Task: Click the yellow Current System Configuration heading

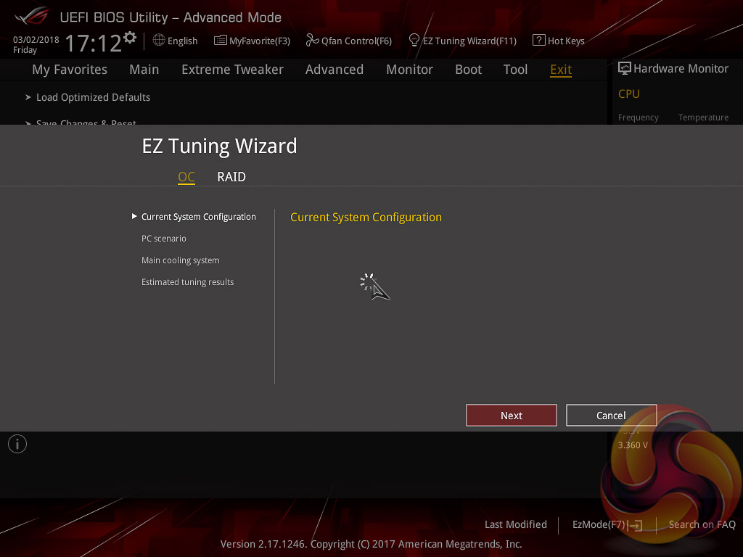Action: pyautogui.click(x=366, y=217)
